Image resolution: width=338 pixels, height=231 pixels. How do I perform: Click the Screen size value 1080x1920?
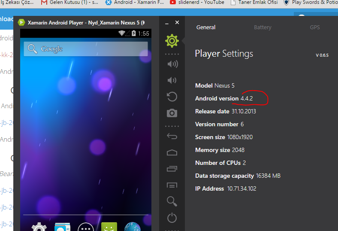(240, 137)
